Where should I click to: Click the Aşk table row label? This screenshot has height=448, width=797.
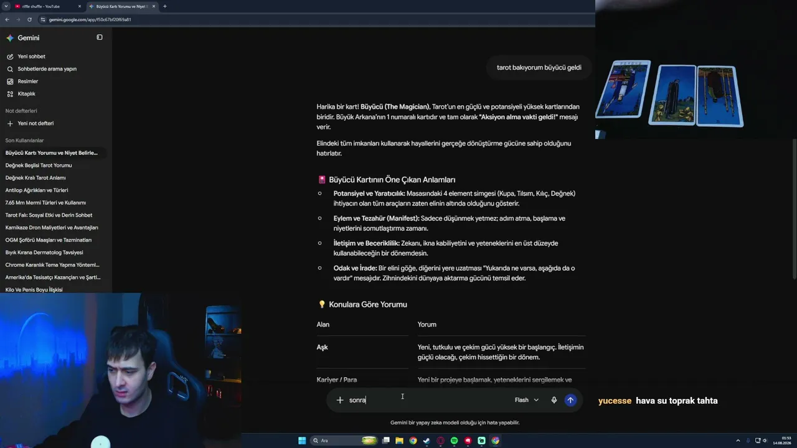click(x=322, y=347)
